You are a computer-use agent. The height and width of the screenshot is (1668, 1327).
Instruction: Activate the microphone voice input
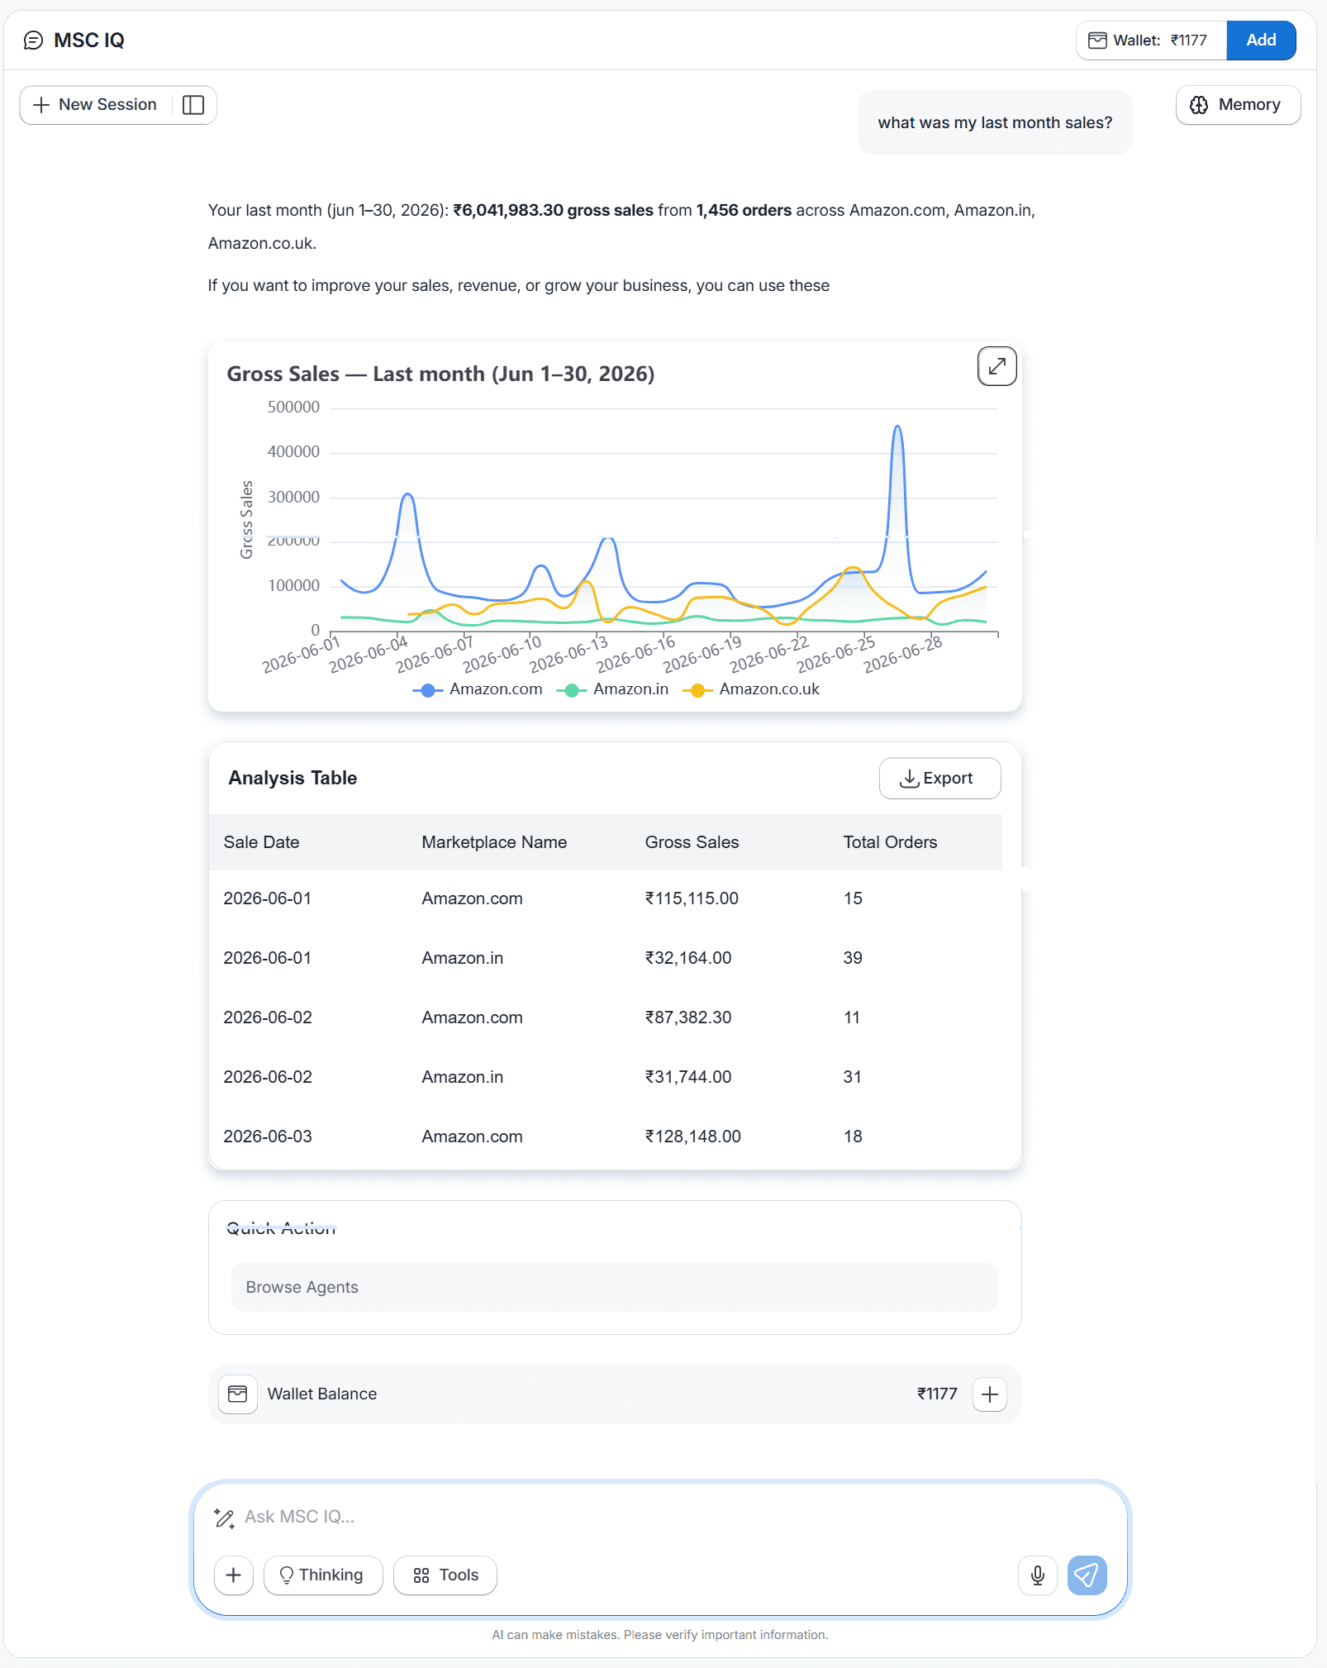coord(1038,1575)
